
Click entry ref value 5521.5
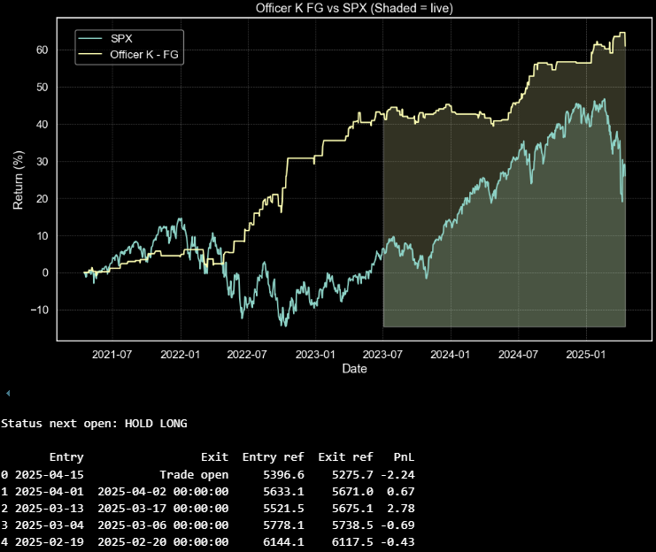click(283, 509)
